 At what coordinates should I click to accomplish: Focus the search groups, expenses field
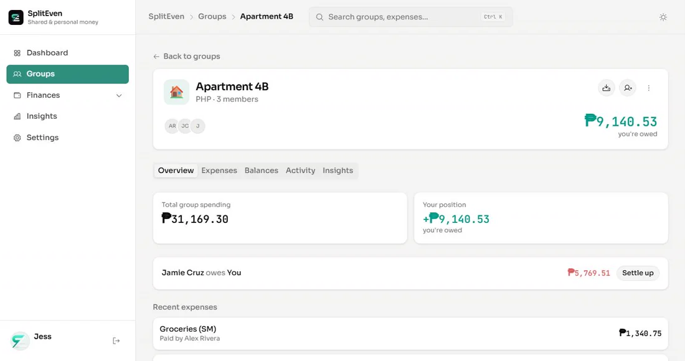[x=410, y=17]
